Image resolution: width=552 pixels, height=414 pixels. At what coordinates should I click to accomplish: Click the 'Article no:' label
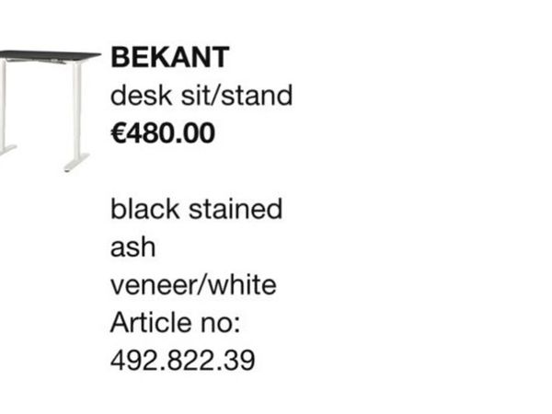point(176,323)
